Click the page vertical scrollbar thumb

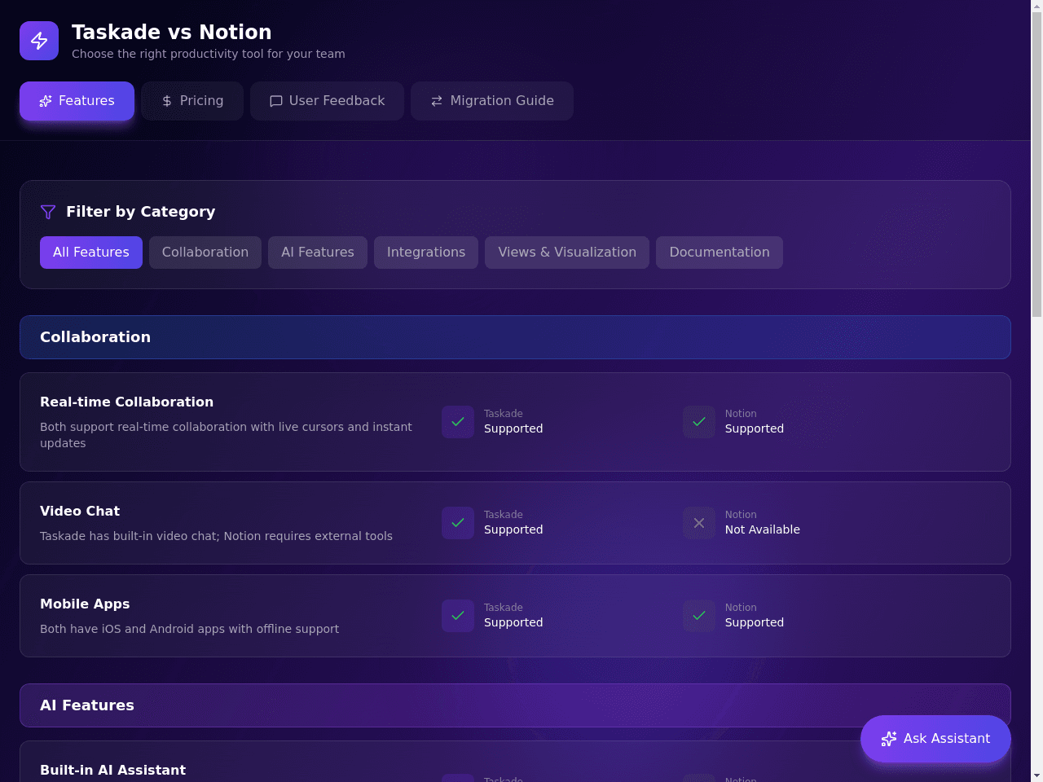point(1036,163)
